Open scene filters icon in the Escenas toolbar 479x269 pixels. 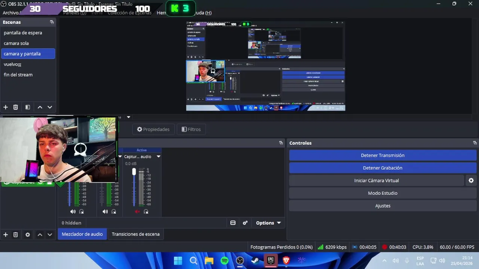(x=28, y=107)
